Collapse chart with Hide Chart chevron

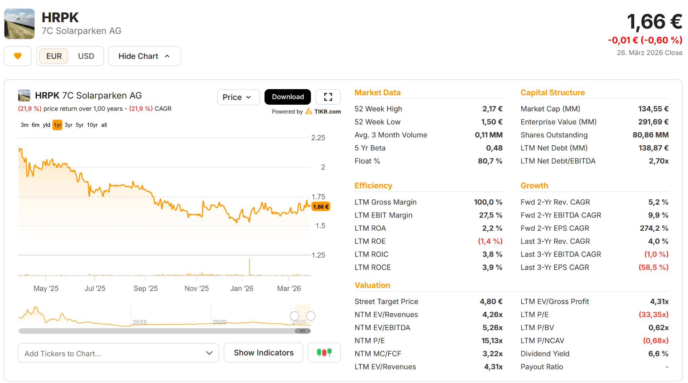(x=167, y=56)
